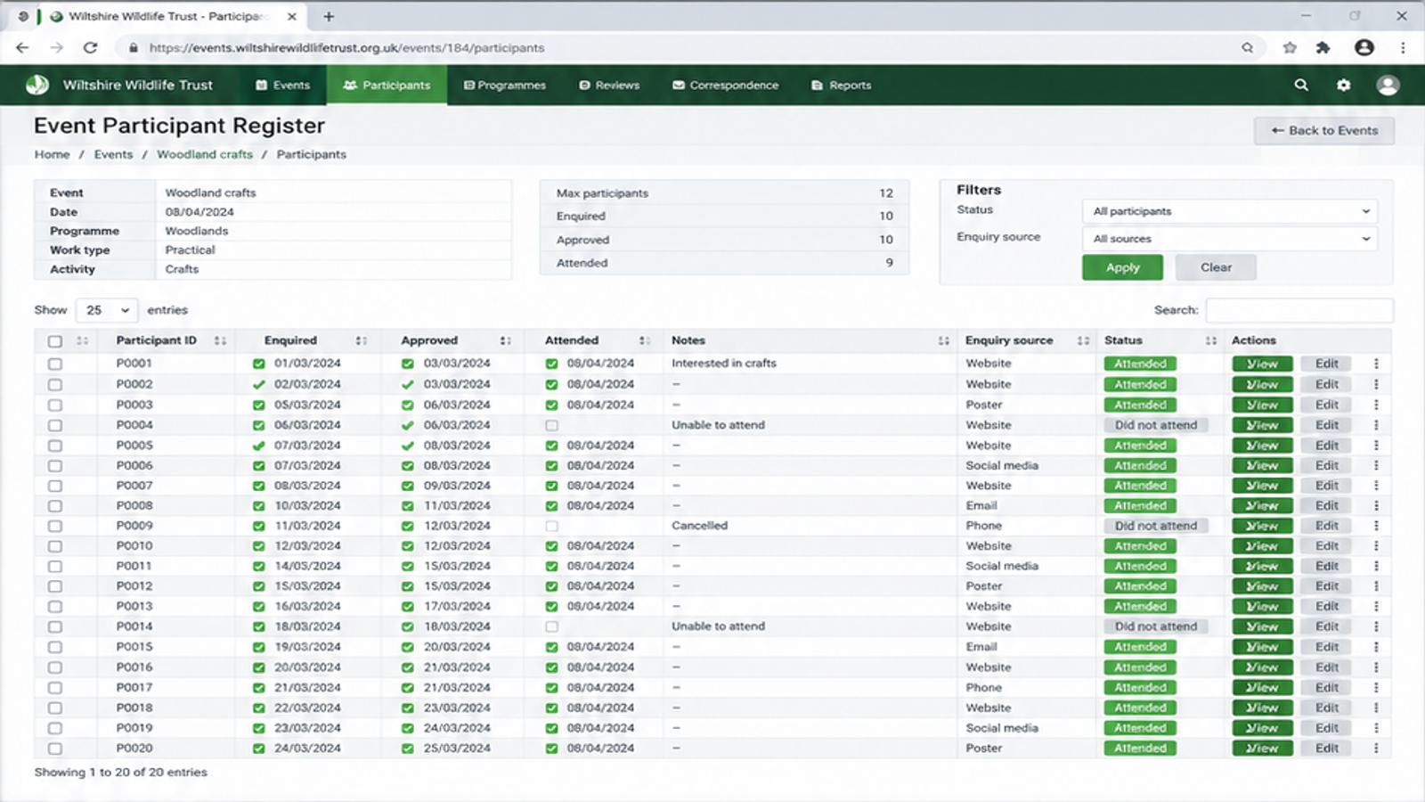Image resolution: width=1425 pixels, height=802 pixels.
Task: Tick the Attended checkbox for P0014
Action: [552, 626]
